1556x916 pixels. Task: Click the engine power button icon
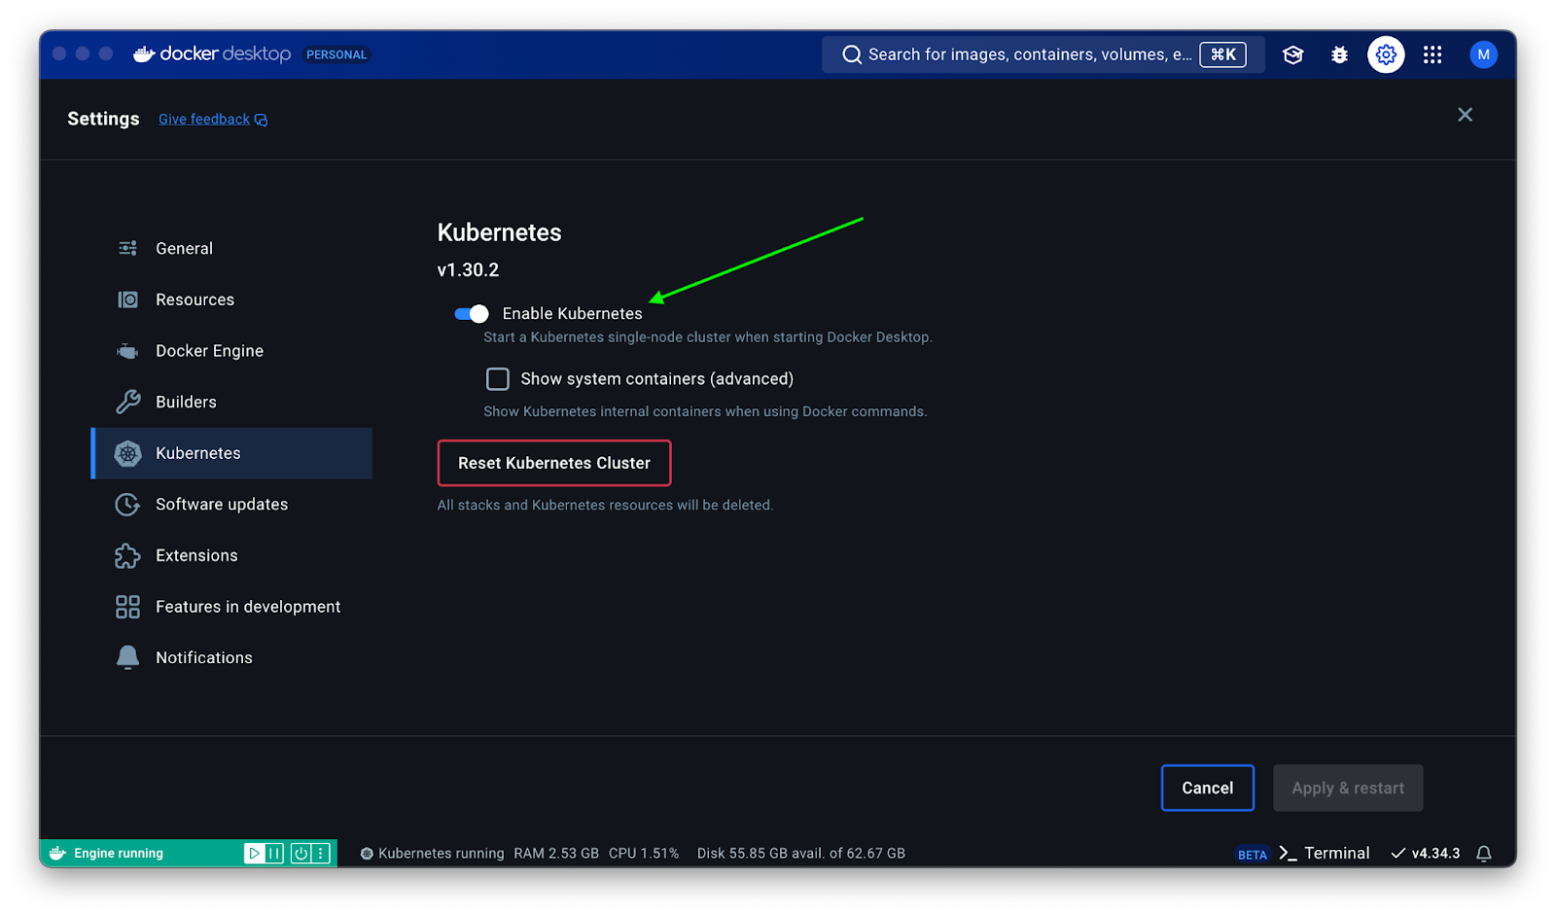pyautogui.click(x=301, y=853)
